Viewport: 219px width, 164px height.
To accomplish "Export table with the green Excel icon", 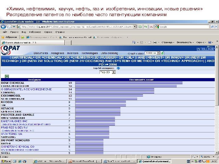I will (7, 76).
